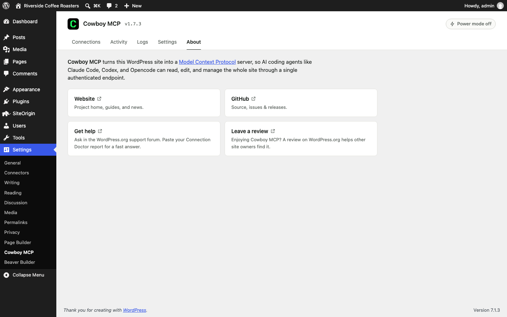Open the WordPress footer link

134,310
